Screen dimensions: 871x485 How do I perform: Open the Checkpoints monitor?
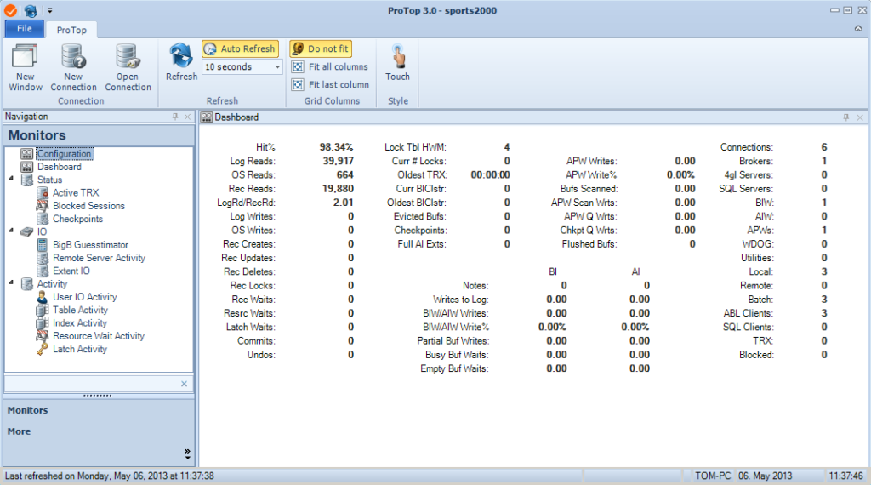coord(77,219)
